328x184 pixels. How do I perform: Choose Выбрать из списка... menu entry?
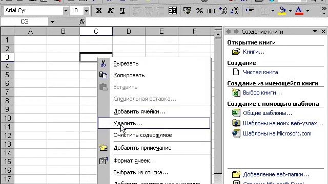tap(154, 173)
